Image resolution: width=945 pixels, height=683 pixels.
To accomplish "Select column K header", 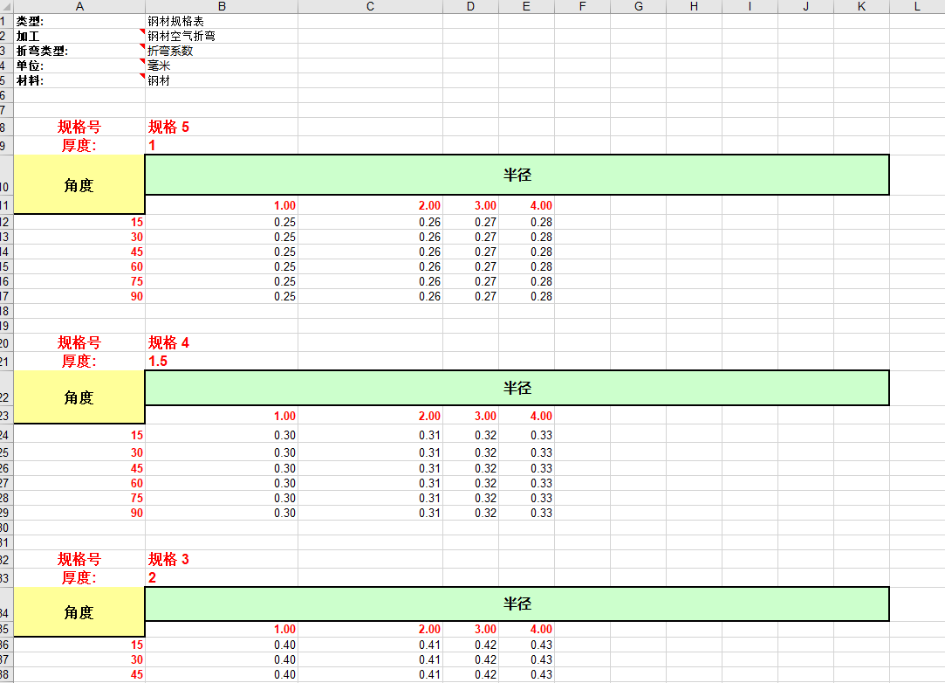I will coord(862,7).
